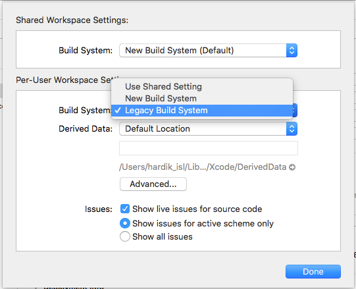Click the Done button
This screenshot has width=356, height=289.
tap(313, 271)
